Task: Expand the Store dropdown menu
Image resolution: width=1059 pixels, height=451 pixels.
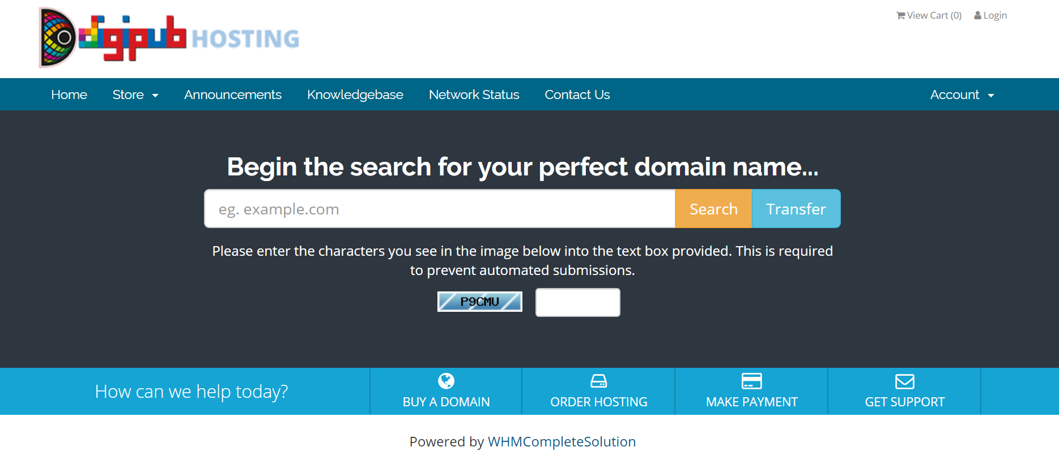Action: (x=135, y=95)
